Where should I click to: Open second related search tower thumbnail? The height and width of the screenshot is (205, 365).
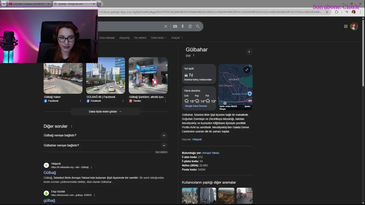(x=208, y=196)
